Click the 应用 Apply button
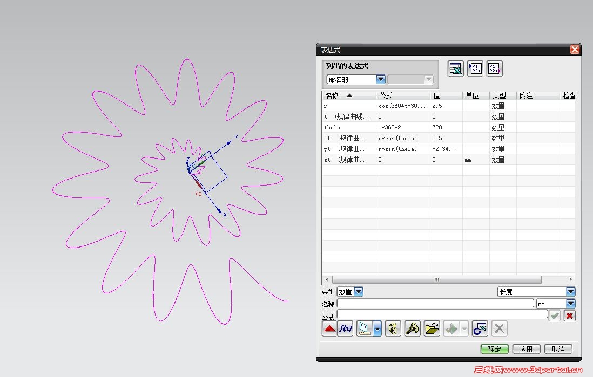 pyautogui.click(x=526, y=349)
